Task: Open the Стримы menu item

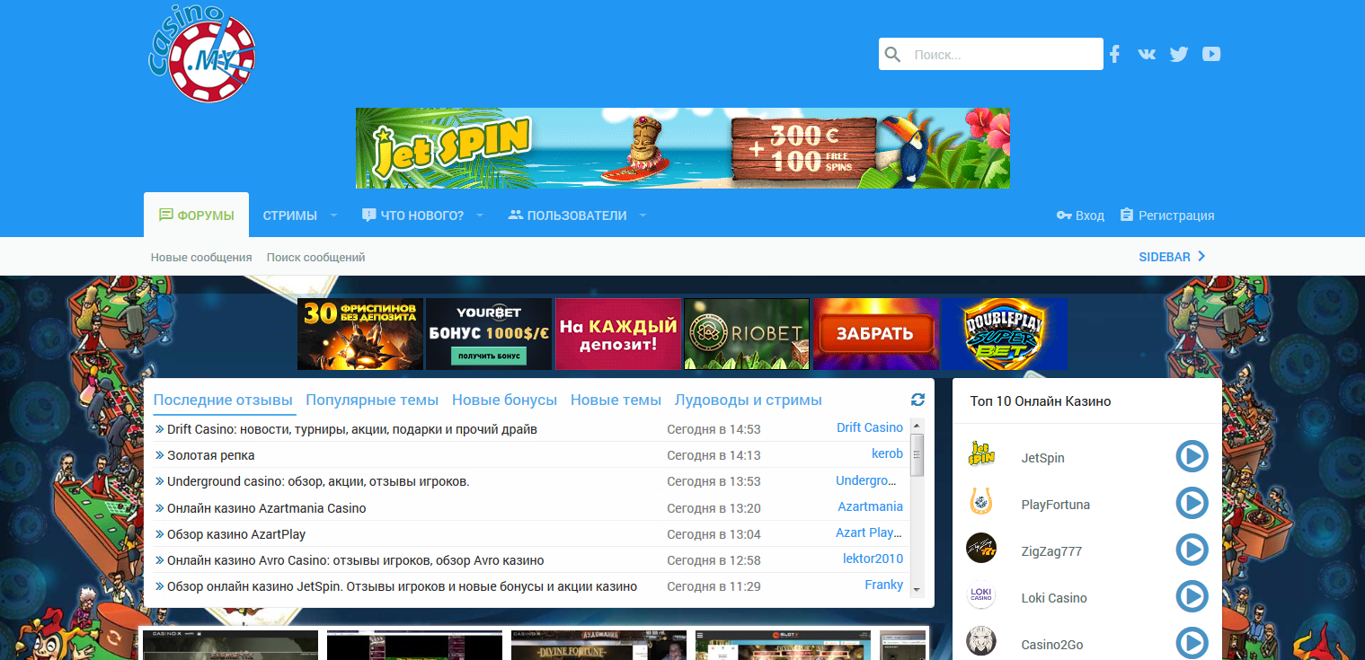Action: (290, 216)
